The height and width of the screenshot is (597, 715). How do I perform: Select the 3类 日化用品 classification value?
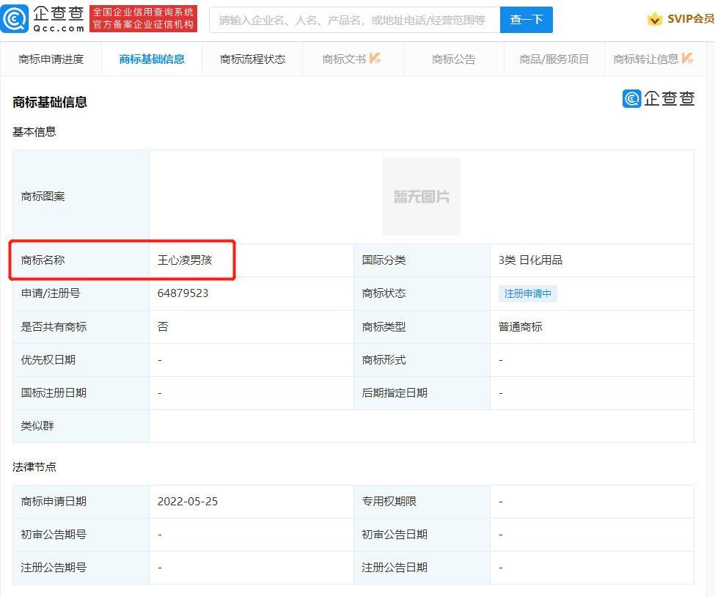530,260
